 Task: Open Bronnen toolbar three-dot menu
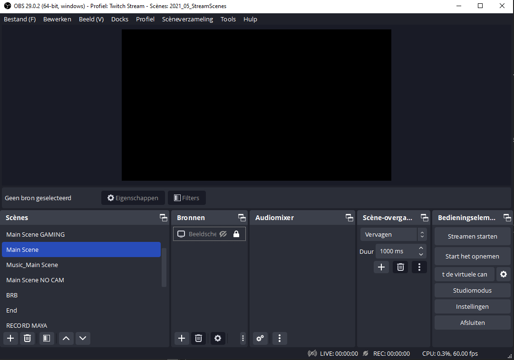pos(243,338)
